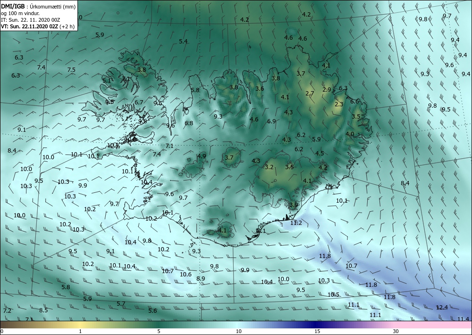The width and height of the screenshot is (472, 335).
Task: Click the map value '2.7'
Action: (x=310, y=94)
